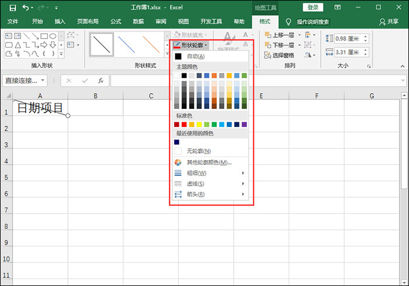Open 下移一层 dropdown arrow
Image resolution: width=409 pixels, height=286 pixels.
(x=299, y=45)
